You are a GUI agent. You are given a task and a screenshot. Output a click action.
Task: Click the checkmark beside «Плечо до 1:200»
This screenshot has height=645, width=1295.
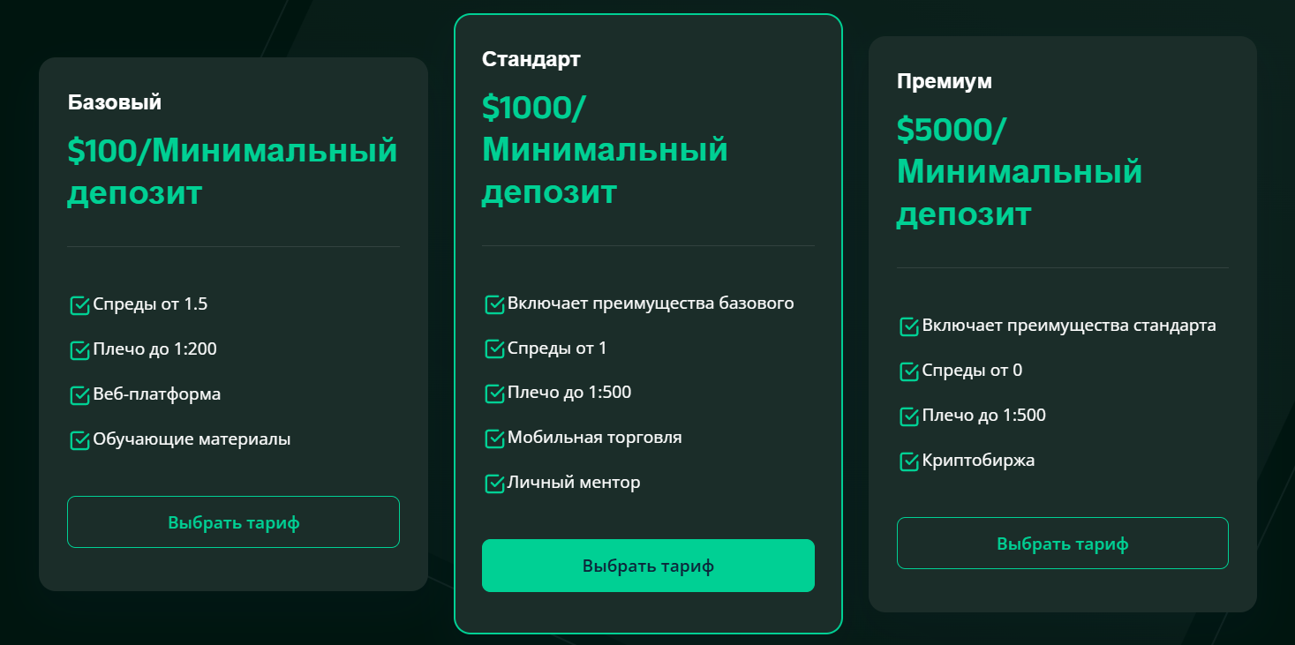(x=79, y=349)
